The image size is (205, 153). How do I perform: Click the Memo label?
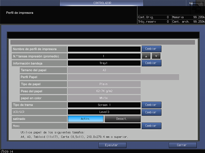pos(39,126)
